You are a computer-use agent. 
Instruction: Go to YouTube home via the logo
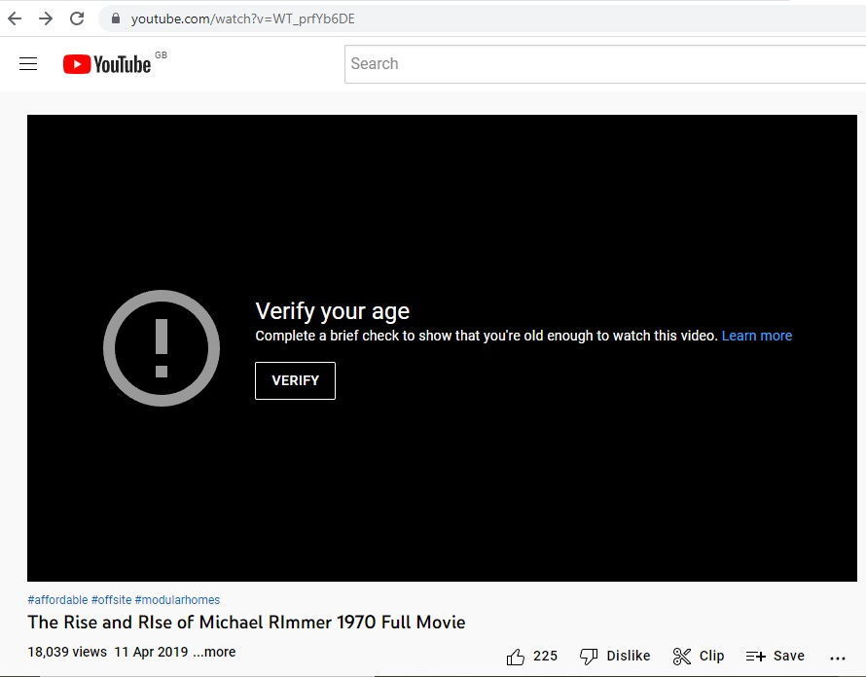point(107,64)
